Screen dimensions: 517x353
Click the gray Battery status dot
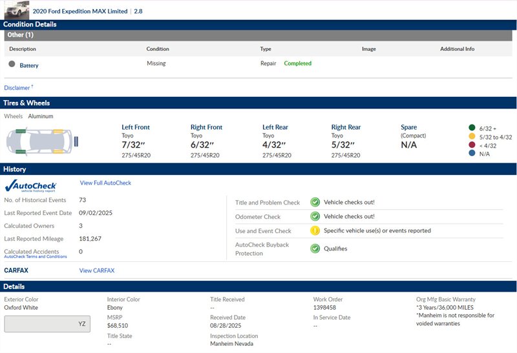pyautogui.click(x=12, y=64)
